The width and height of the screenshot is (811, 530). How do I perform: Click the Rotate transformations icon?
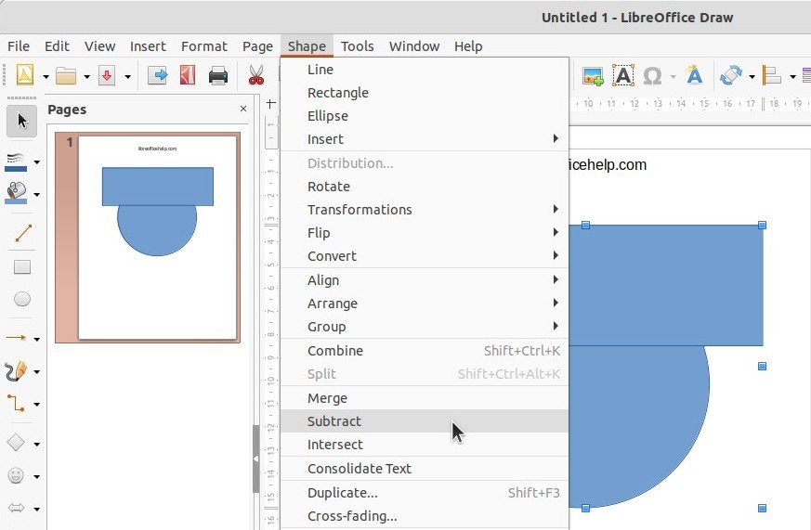pos(731,75)
